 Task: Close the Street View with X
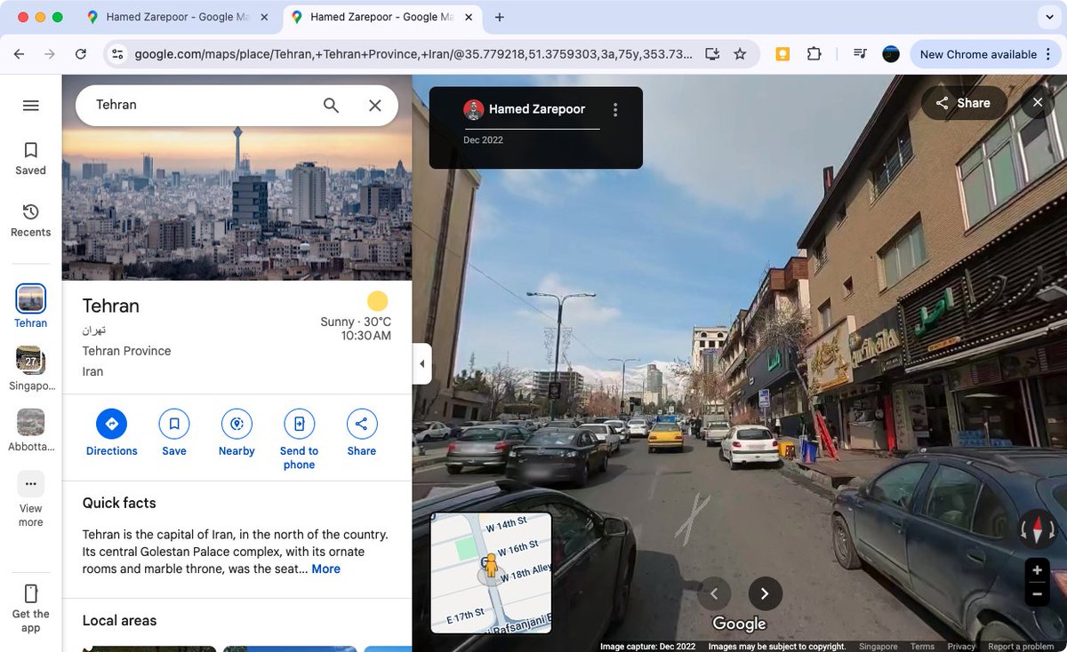pos(1038,103)
